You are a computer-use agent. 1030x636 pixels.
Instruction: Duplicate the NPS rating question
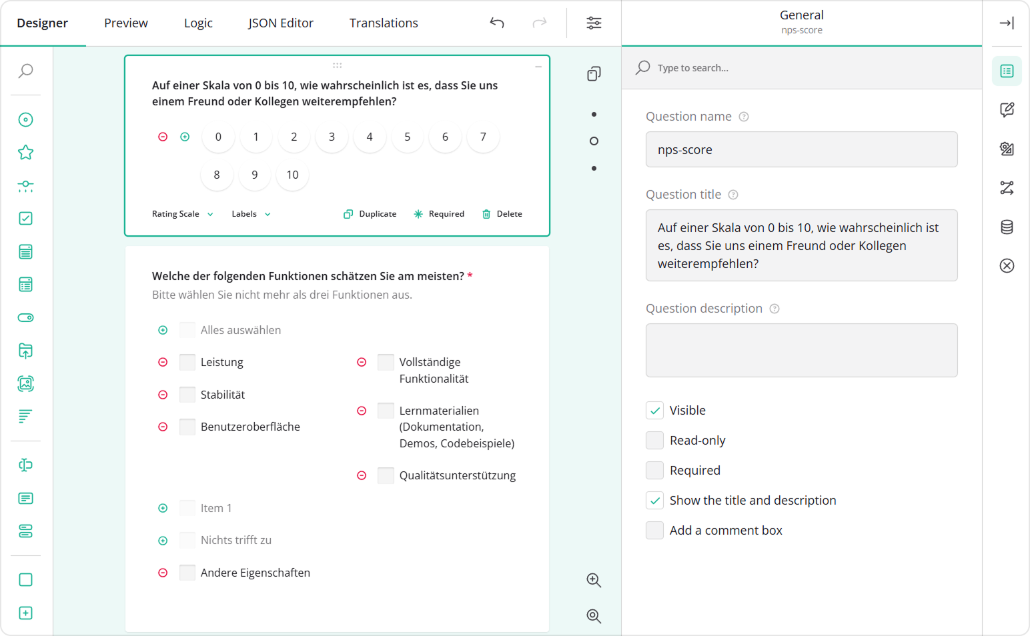tap(370, 213)
